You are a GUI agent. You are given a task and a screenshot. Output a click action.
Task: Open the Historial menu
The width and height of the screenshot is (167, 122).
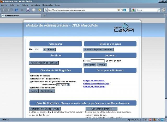click(25, 5)
